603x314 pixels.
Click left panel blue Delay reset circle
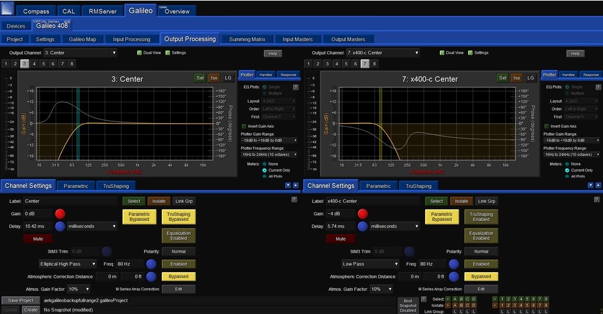pyautogui.click(x=60, y=226)
